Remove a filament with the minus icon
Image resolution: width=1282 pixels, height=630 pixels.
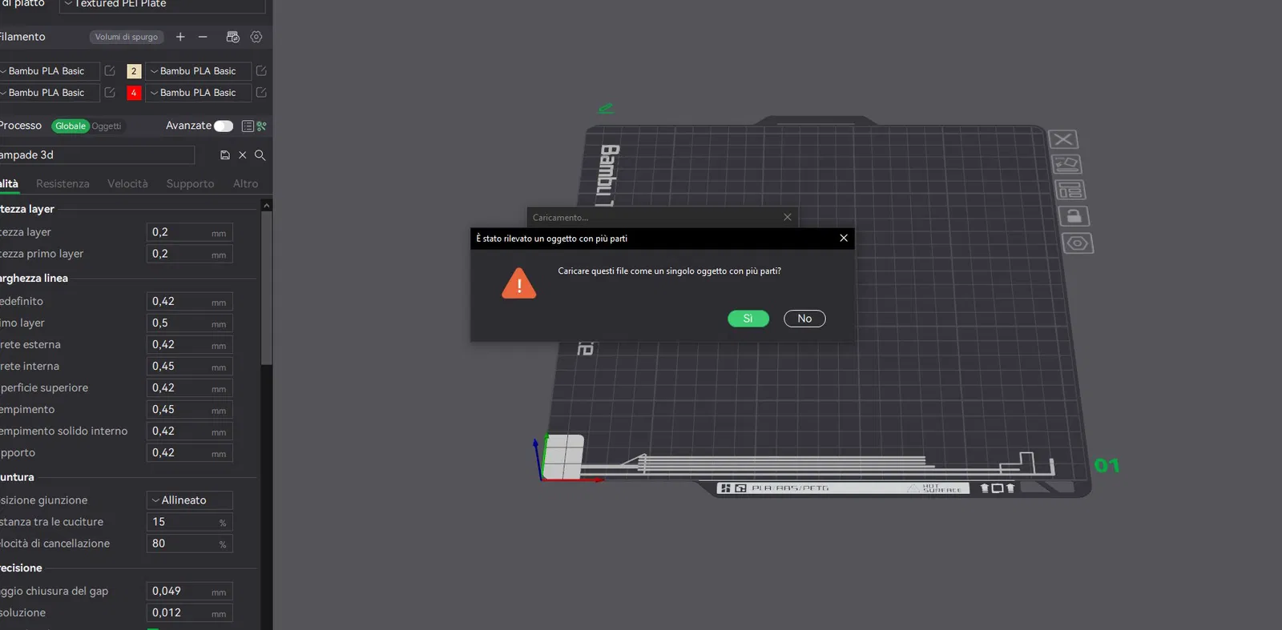[x=203, y=37]
